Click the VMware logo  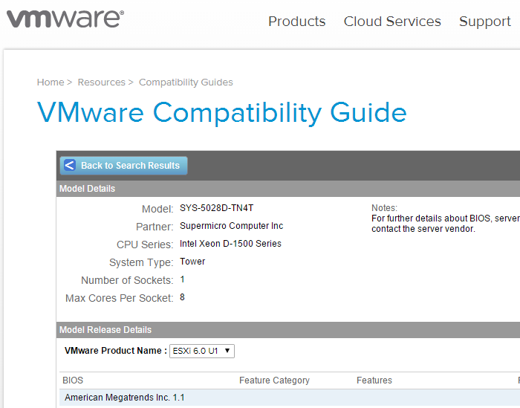tap(65, 19)
